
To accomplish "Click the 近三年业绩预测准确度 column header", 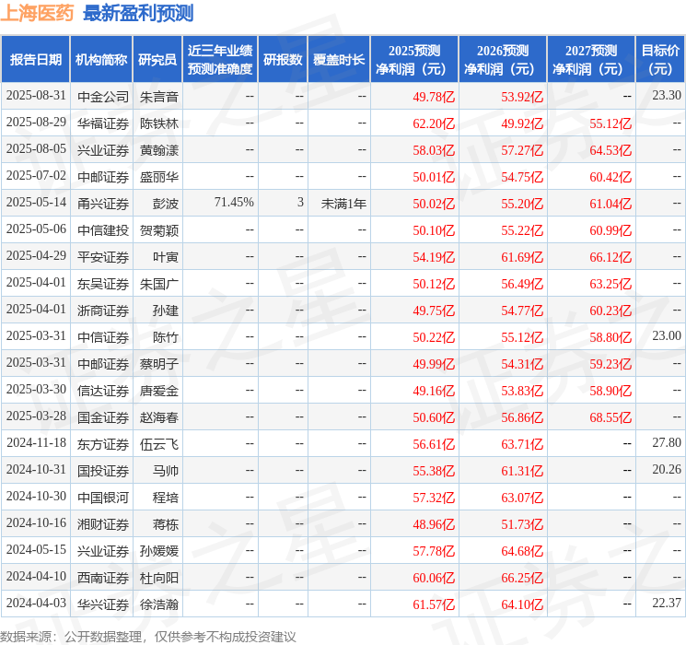I will pyautogui.click(x=220, y=60).
